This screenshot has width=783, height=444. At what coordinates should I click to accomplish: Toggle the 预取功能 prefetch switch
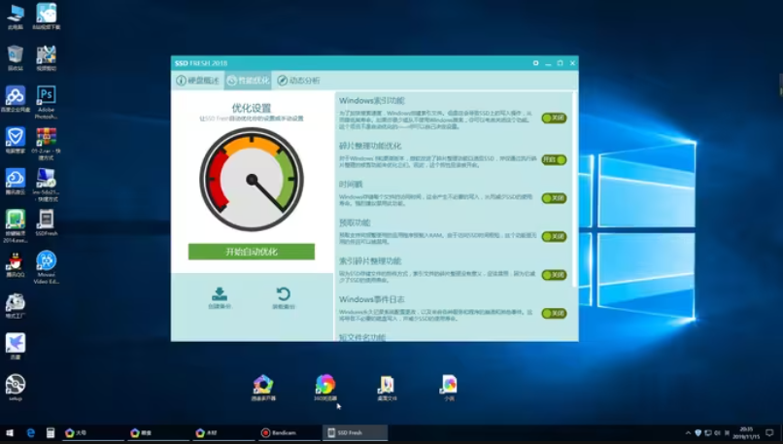pyautogui.click(x=554, y=236)
